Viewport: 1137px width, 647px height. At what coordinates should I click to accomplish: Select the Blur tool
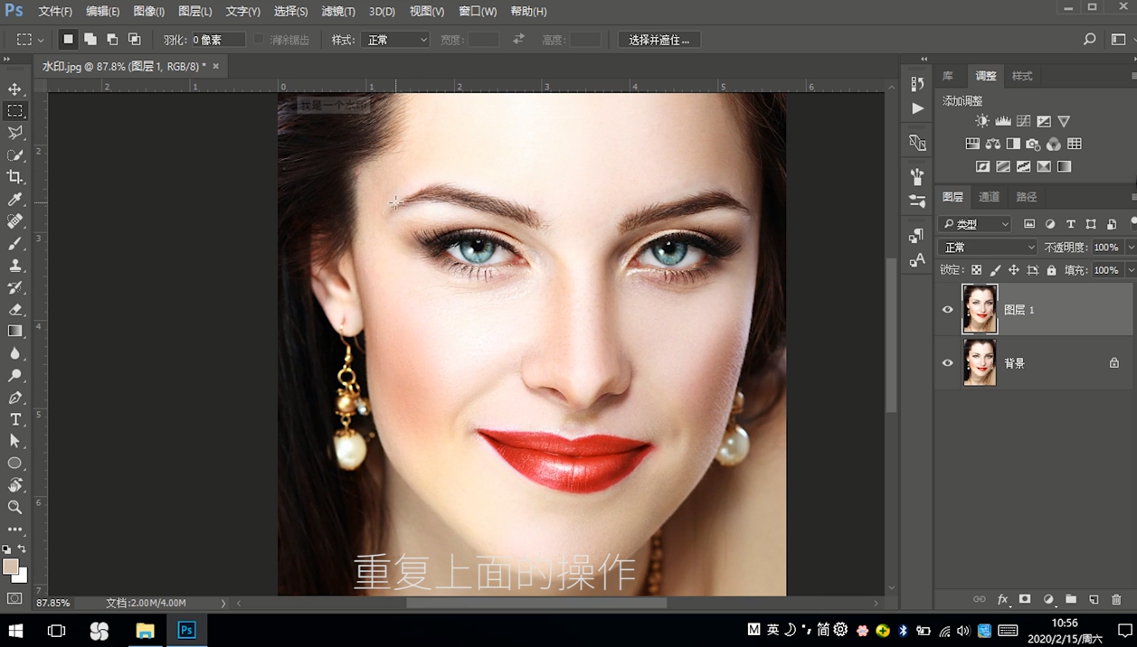14,353
